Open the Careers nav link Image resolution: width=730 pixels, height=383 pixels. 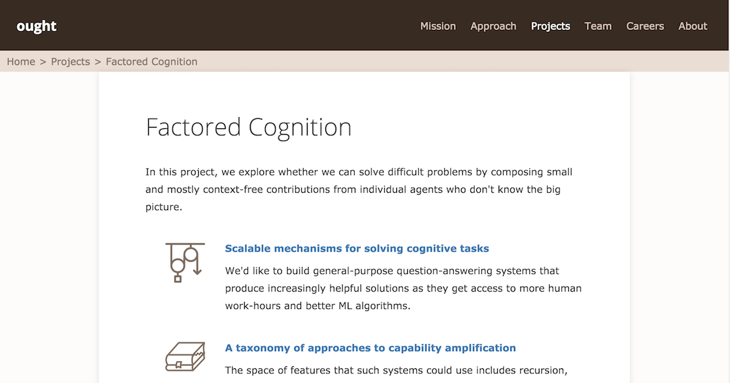pyautogui.click(x=645, y=26)
